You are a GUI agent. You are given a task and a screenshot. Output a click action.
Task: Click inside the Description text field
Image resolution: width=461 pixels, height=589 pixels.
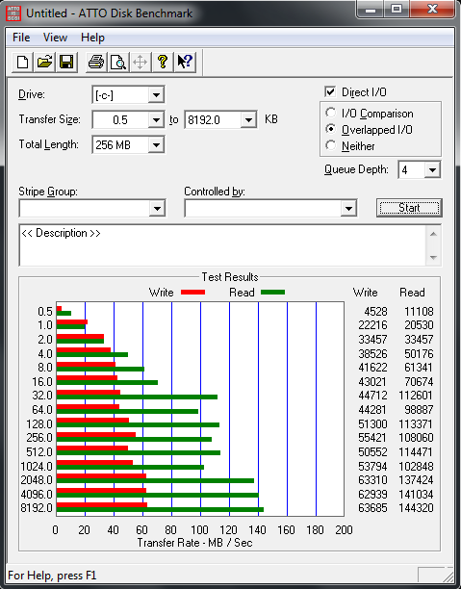pyautogui.click(x=222, y=245)
